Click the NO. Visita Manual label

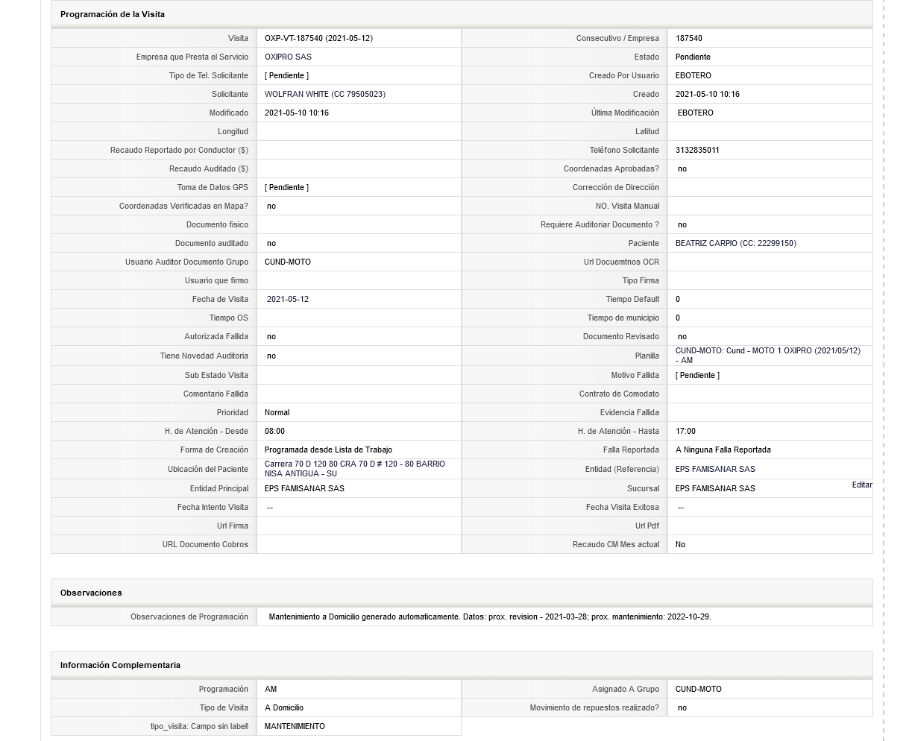627,206
